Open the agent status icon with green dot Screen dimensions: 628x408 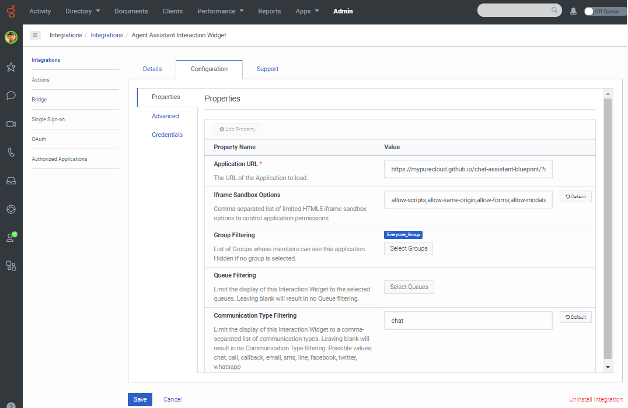(11, 237)
